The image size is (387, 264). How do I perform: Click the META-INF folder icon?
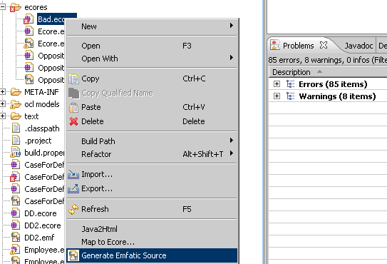coord(16,92)
